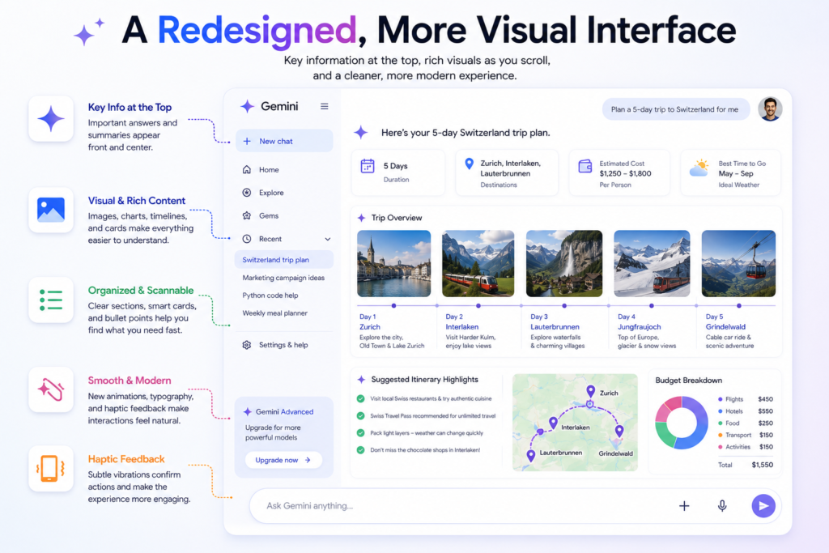Open Python code help chat
Image resolution: width=829 pixels, height=553 pixels.
point(270,296)
